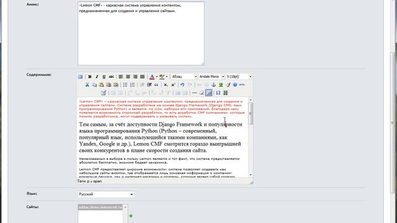Open highlight color picker arrow
397x223 pixels.
167,77
